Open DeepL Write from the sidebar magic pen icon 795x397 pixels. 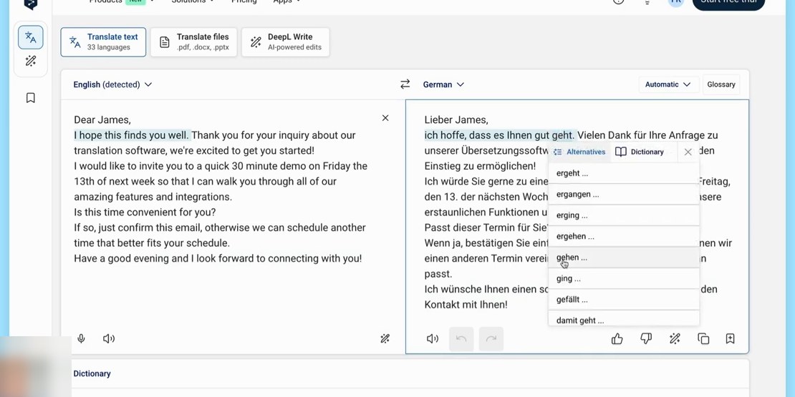point(30,62)
